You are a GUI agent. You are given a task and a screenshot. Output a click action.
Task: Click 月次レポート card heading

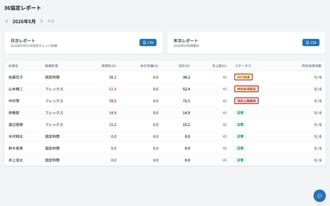point(23,41)
